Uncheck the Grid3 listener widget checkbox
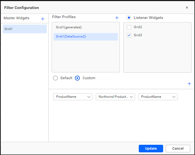The height and width of the screenshot is (155, 195). point(129,35)
